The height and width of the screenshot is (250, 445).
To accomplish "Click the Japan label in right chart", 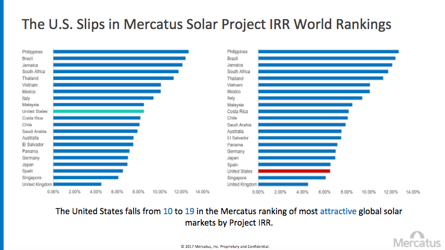I will tap(233, 158).
